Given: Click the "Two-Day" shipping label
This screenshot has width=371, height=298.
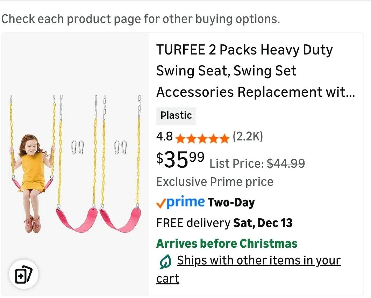Looking at the screenshot, I should tap(231, 202).
